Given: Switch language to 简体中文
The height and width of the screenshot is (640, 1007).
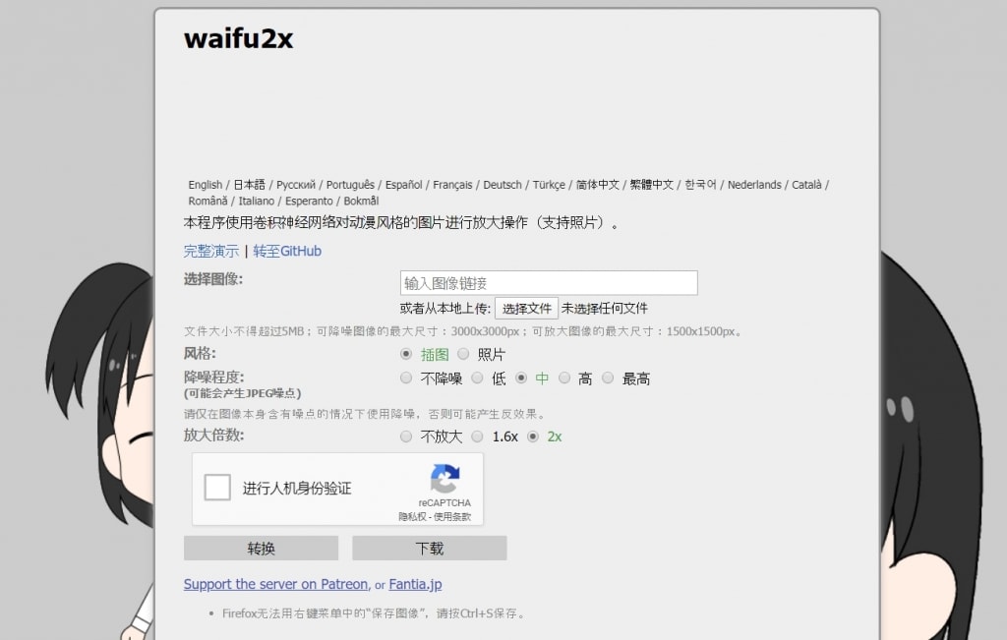Looking at the screenshot, I should pyautogui.click(x=597, y=185).
